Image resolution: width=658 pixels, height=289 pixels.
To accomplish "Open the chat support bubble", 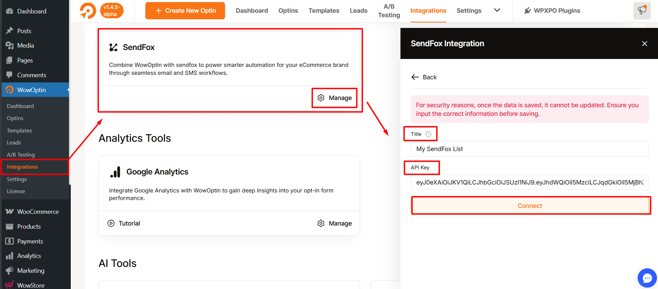I will tap(647, 278).
